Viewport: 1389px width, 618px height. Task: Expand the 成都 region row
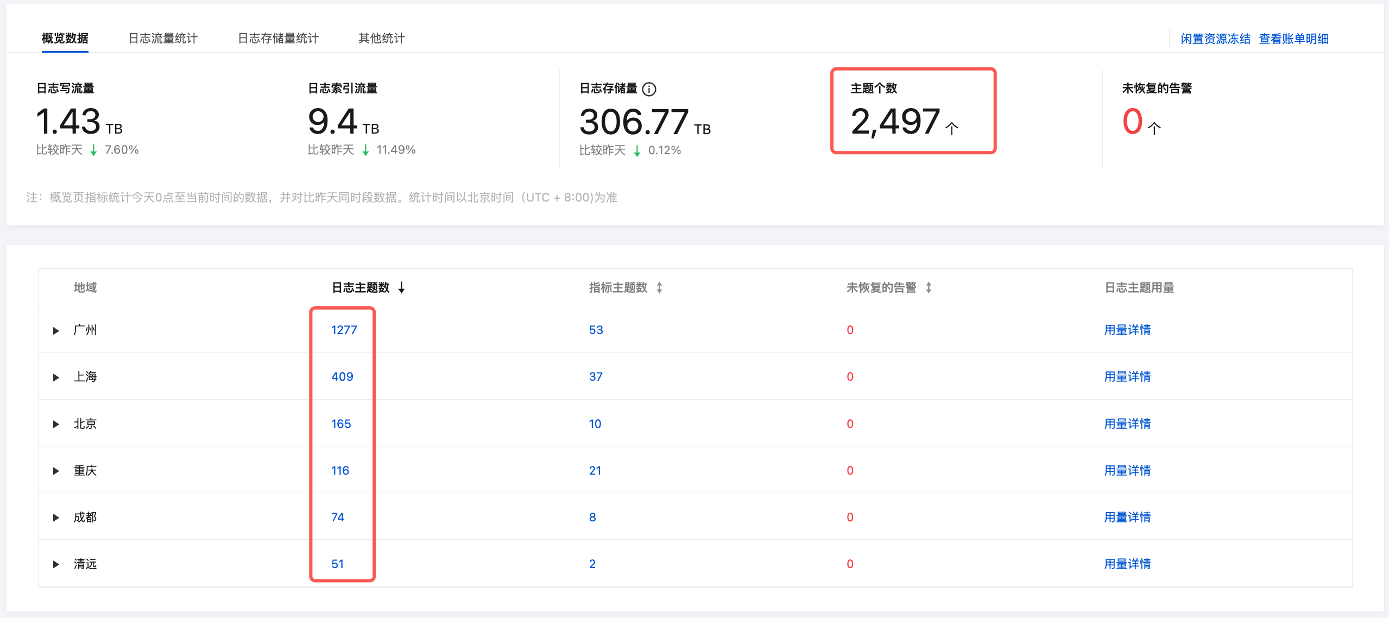pos(56,518)
